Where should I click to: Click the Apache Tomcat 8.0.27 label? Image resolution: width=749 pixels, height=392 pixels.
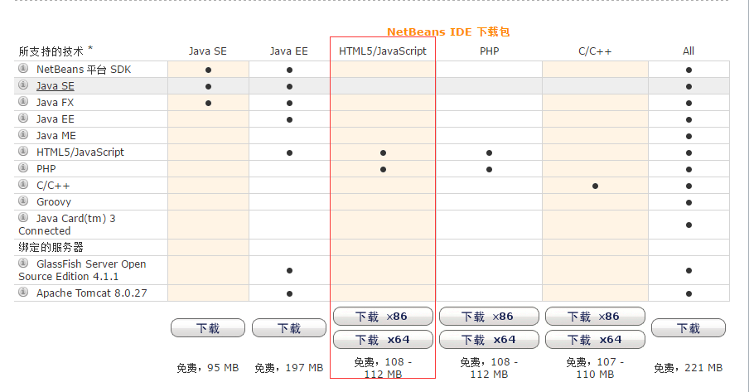pyautogui.click(x=92, y=293)
